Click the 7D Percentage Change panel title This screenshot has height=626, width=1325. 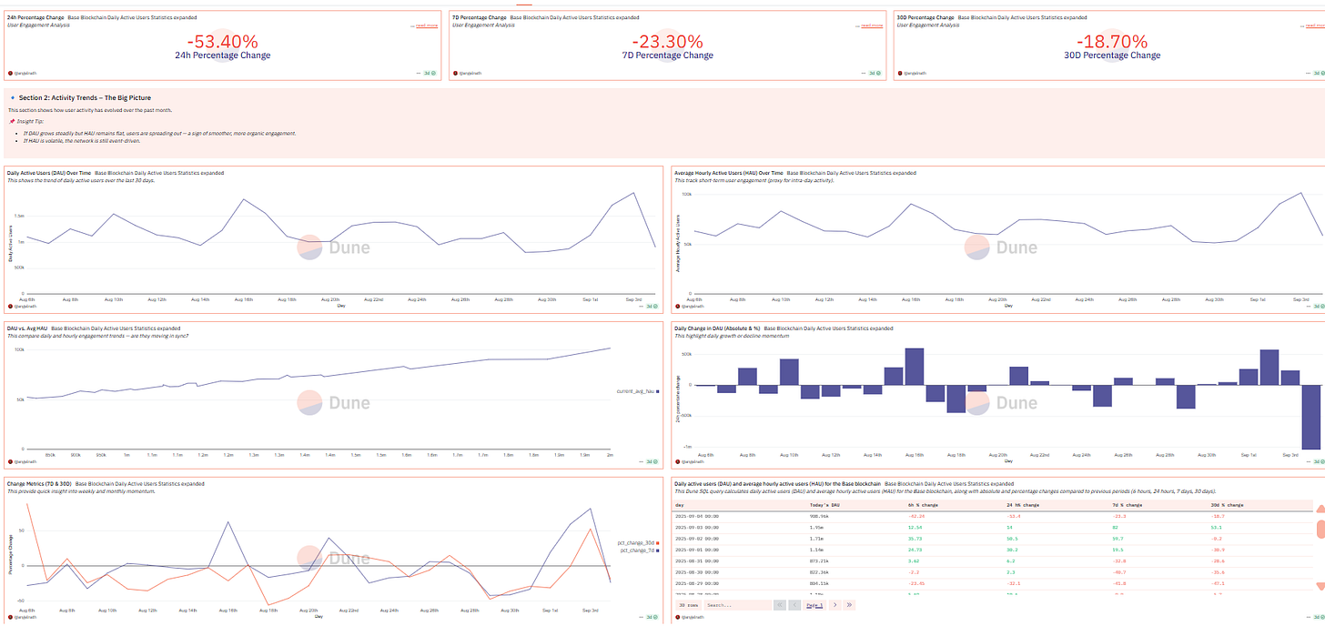479,17
